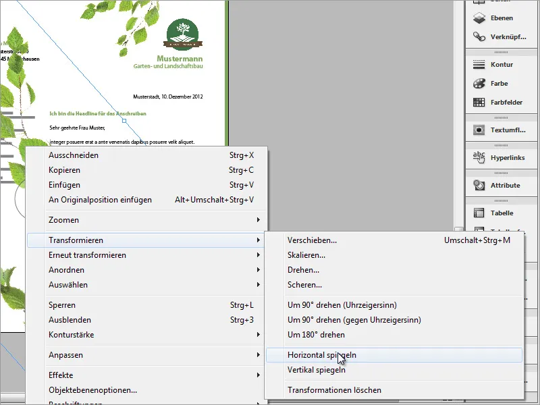Open the Verknüpfungen panel icon
540x405 pixels.
479,36
